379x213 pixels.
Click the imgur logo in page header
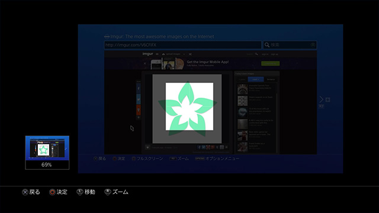click(147, 54)
